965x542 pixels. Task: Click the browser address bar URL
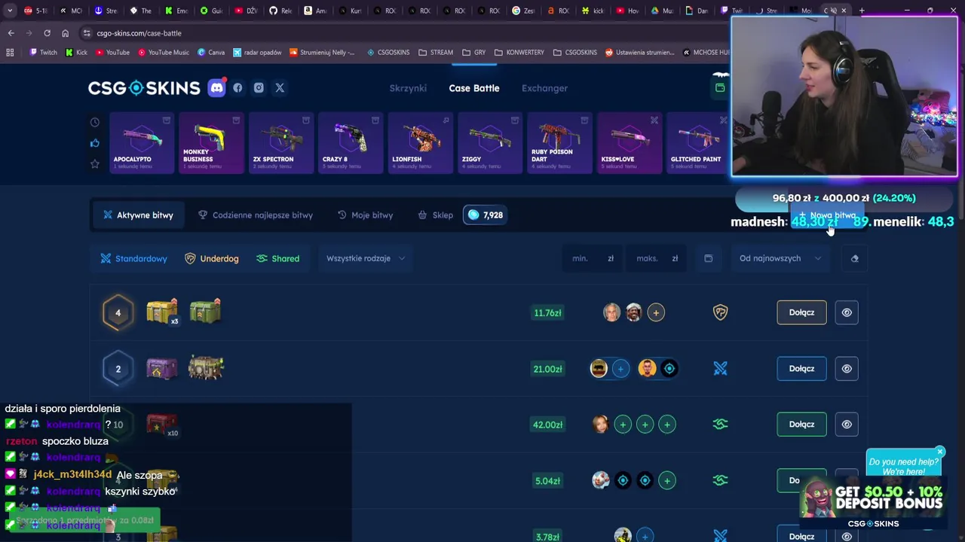point(139,33)
